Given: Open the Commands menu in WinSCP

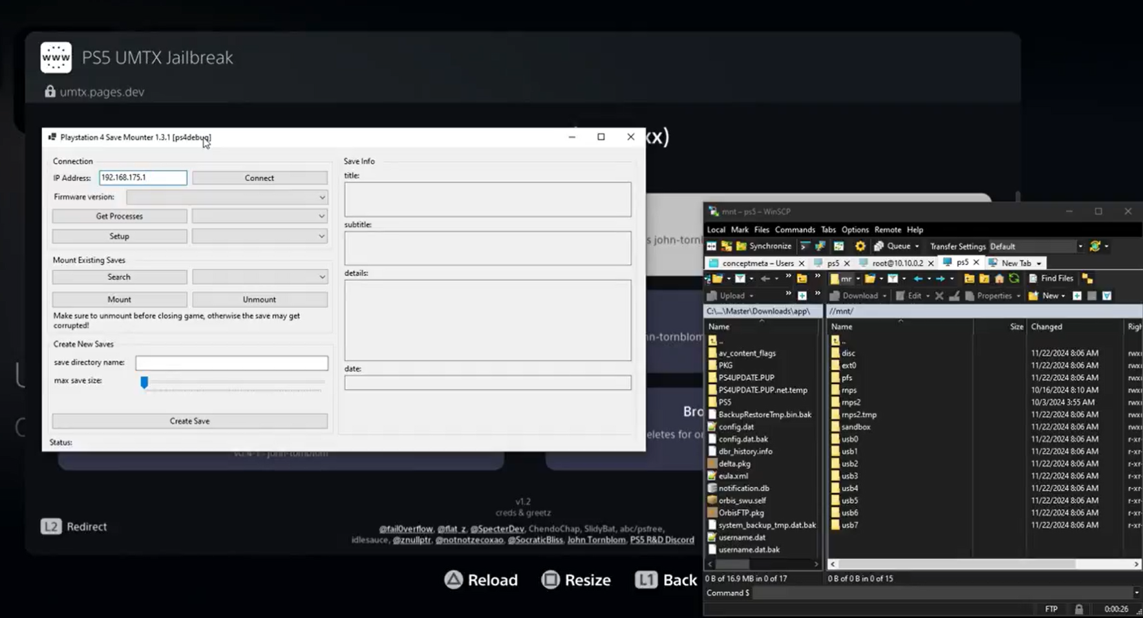Looking at the screenshot, I should point(795,229).
